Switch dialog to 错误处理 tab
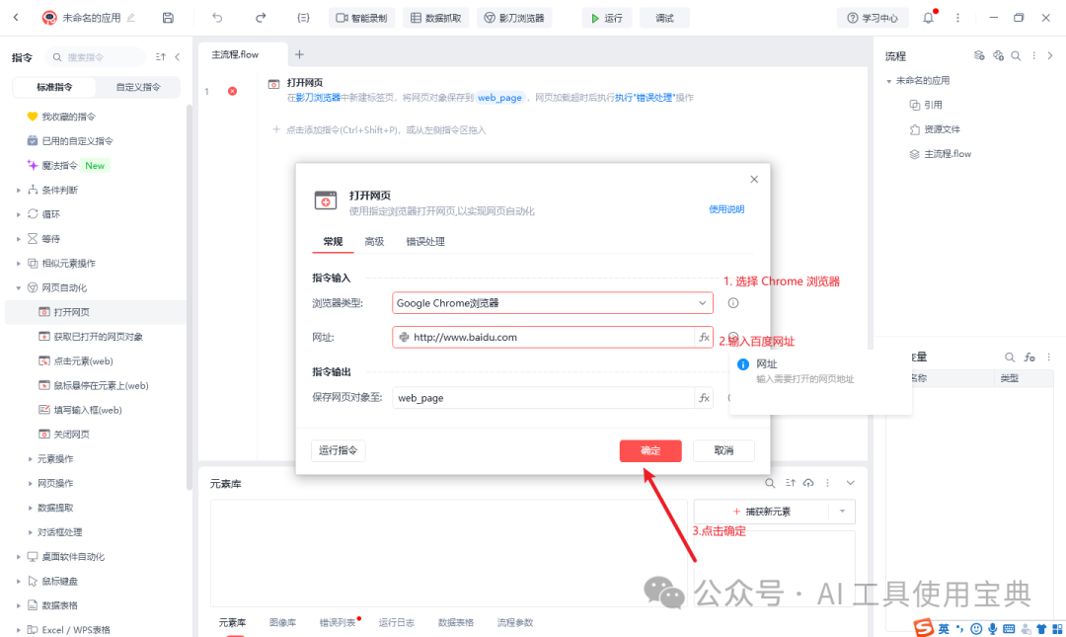 click(x=425, y=242)
